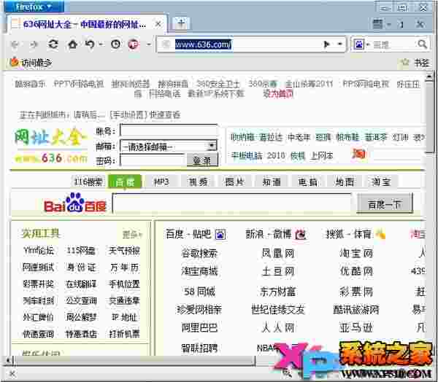Click the 手动设置 city link
The height and width of the screenshot is (382, 438).
(129, 114)
